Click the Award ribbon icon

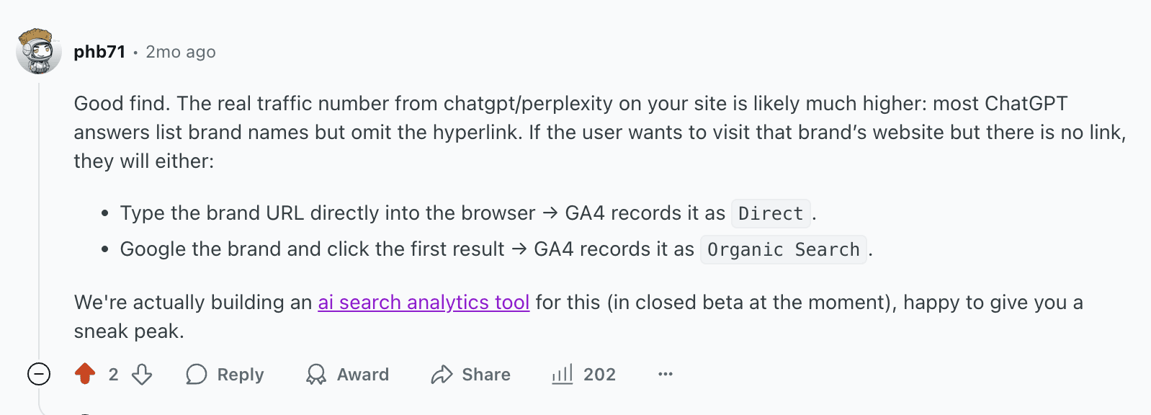315,375
